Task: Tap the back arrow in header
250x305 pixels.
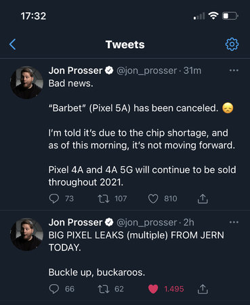Action: 13,44
